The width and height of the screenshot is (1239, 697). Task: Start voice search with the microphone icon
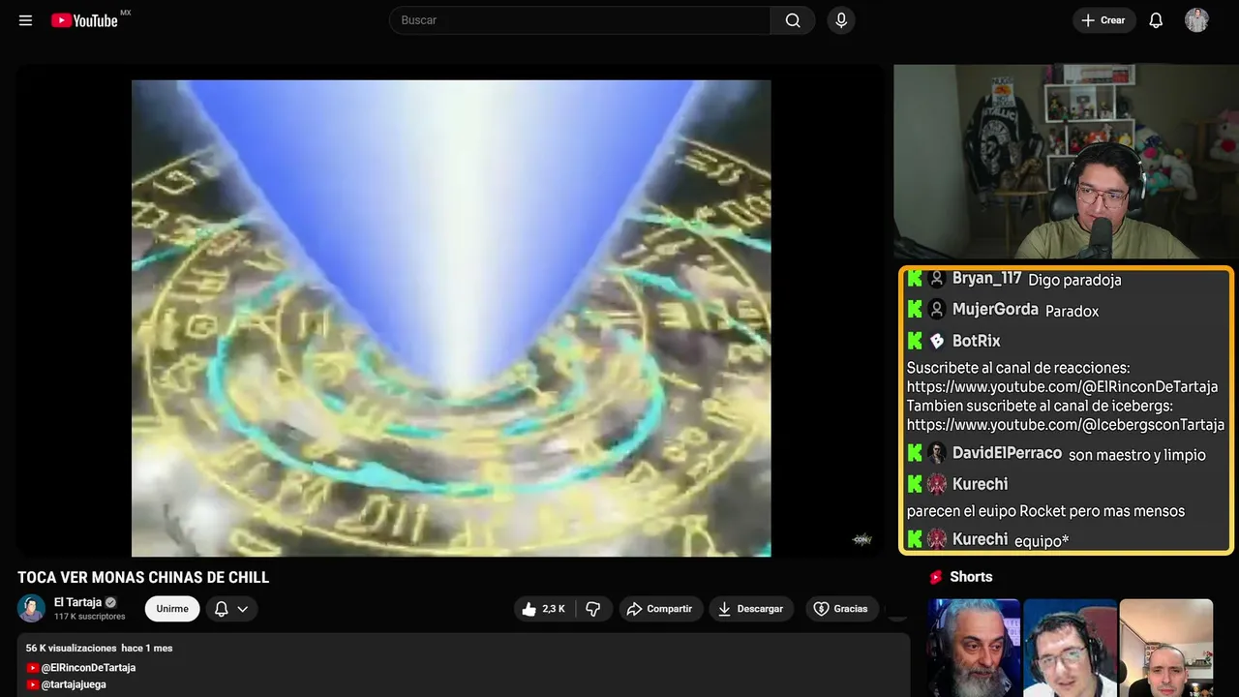tap(841, 20)
